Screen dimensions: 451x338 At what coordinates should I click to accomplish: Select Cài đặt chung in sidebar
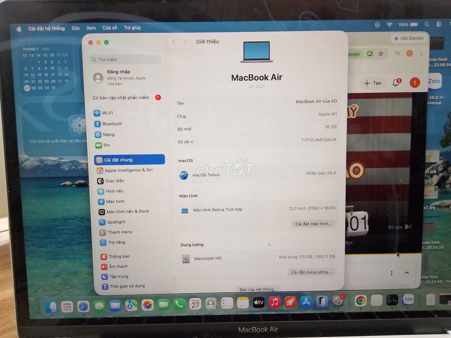tap(129, 159)
